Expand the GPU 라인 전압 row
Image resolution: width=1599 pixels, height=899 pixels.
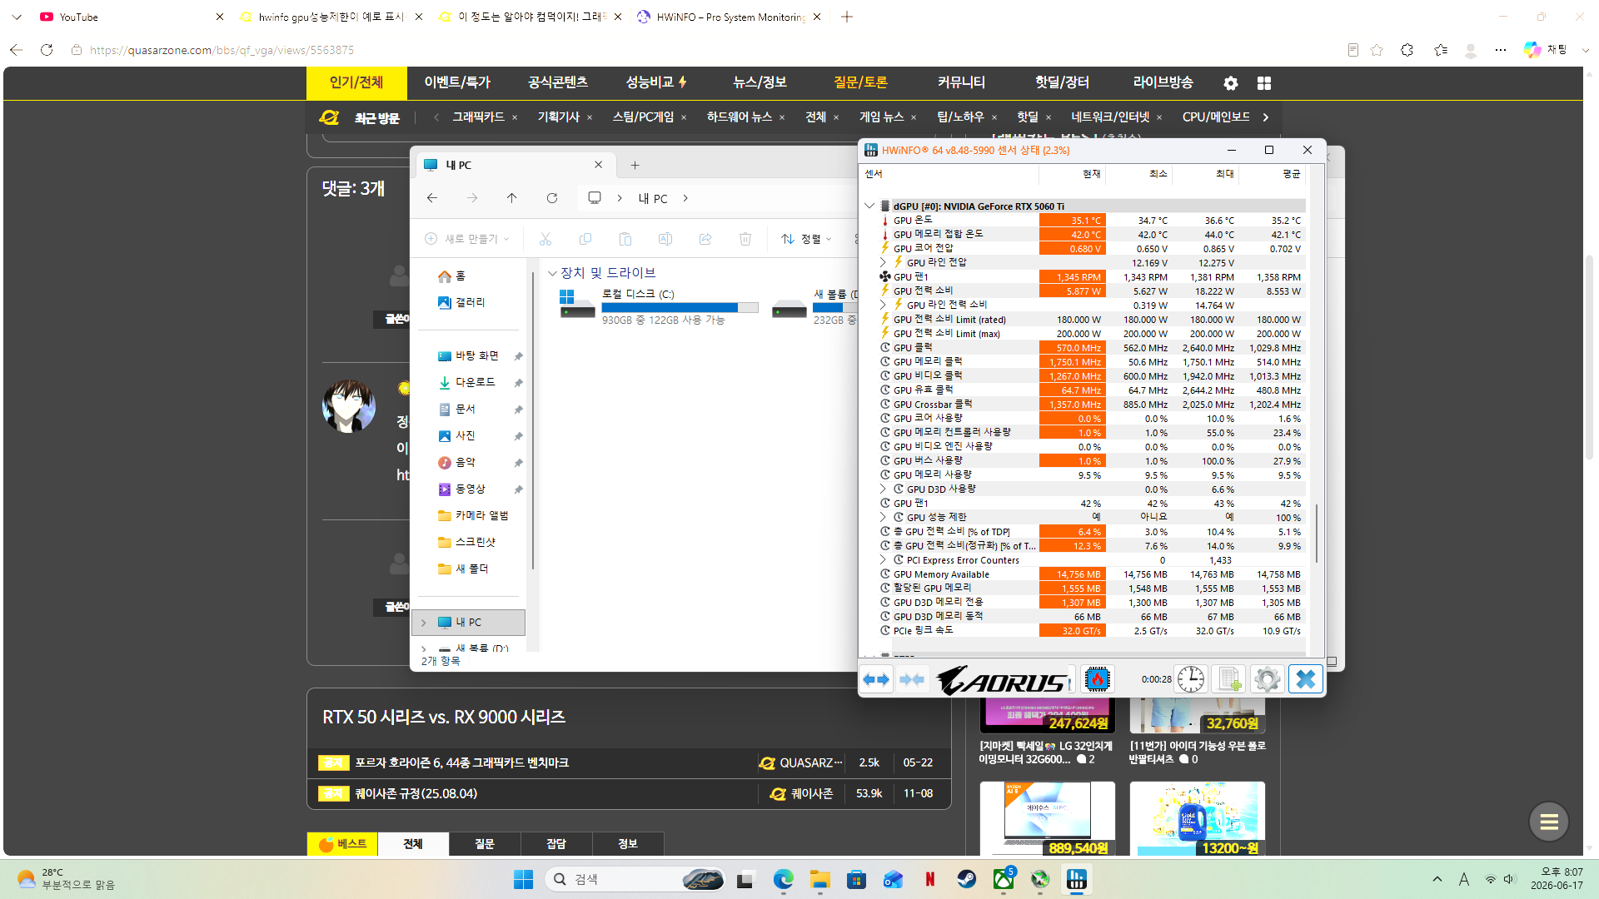tap(883, 262)
